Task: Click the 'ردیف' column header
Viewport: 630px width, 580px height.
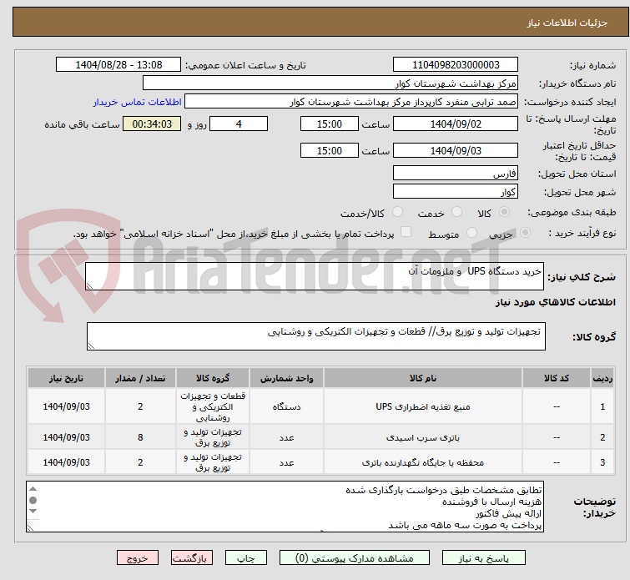Action: pyautogui.click(x=602, y=378)
